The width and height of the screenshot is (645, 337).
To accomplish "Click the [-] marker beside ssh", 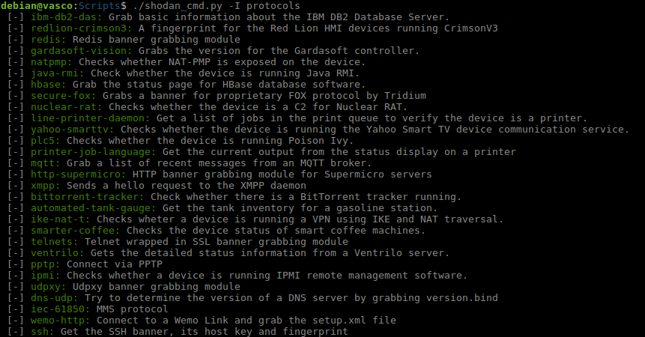I will click(15, 332).
